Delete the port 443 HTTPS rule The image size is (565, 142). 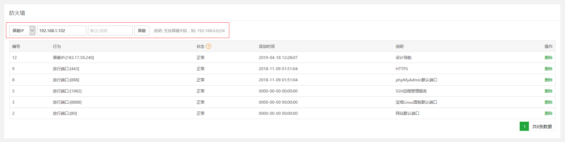(x=548, y=69)
